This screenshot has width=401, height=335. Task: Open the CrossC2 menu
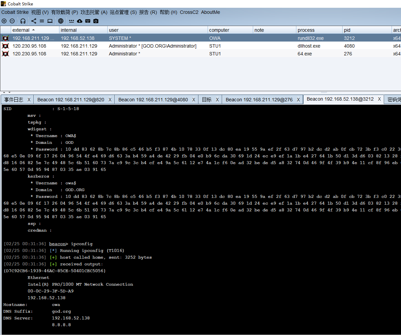[189, 12]
